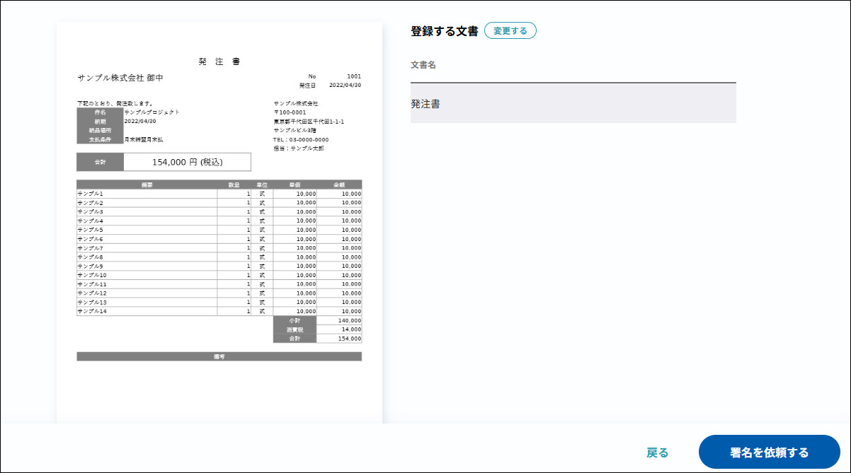Image resolution: width=851 pixels, height=473 pixels.
Task: Click the 消費税 label cell
Action: click(295, 329)
